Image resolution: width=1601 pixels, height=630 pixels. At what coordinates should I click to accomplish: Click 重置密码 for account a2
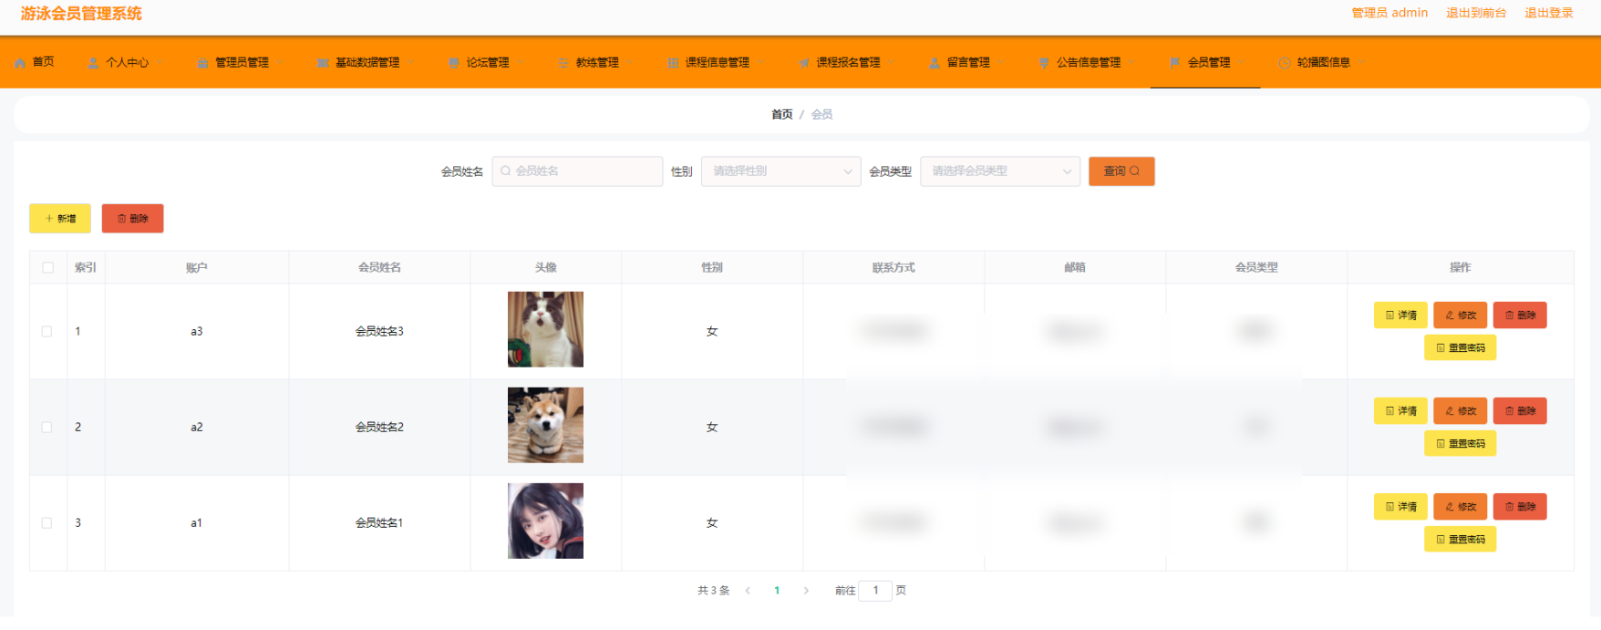pos(1460,444)
